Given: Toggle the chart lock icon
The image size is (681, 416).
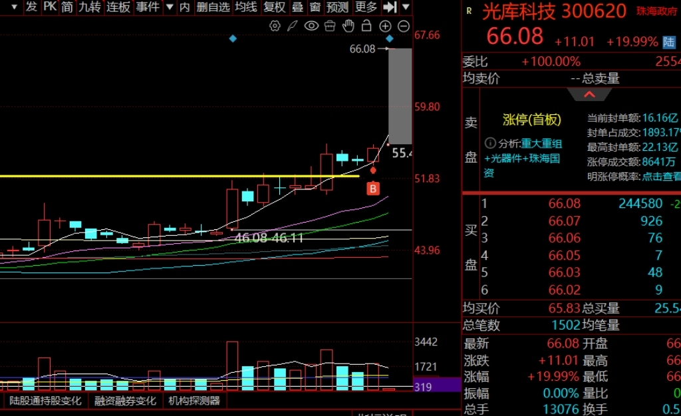Looking at the screenshot, I should pyautogui.click(x=366, y=26).
